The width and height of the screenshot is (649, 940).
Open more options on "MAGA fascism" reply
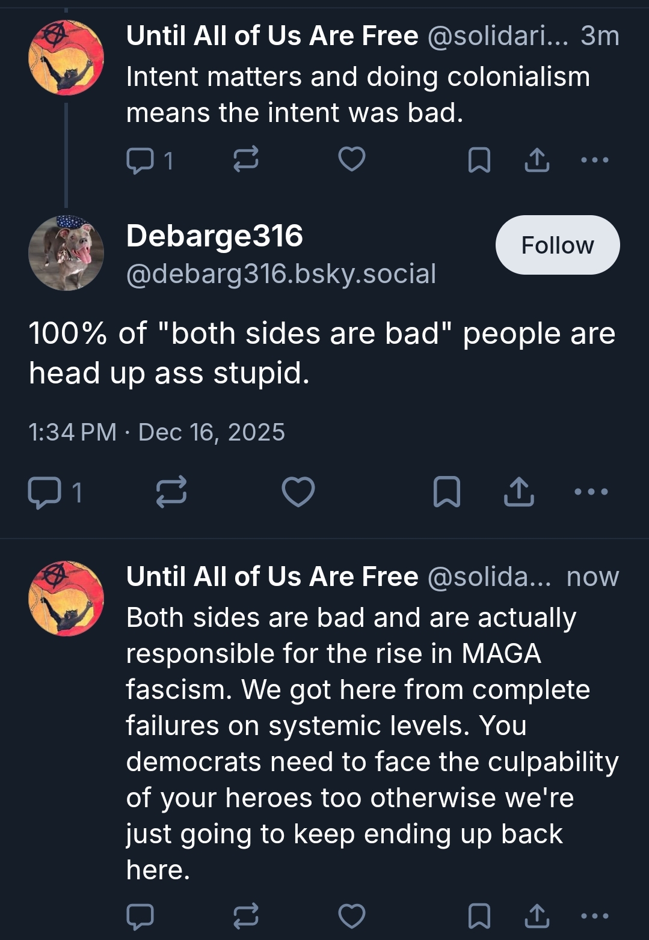595,916
